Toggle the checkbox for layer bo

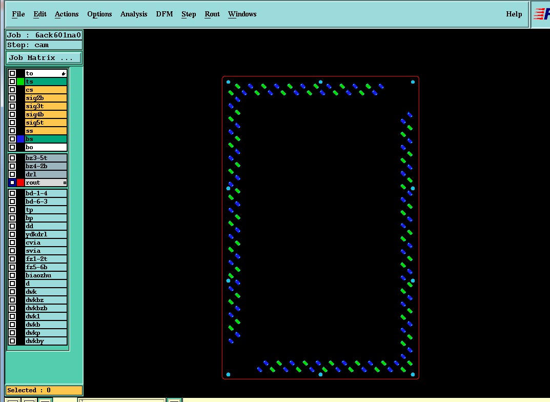[12, 147]
